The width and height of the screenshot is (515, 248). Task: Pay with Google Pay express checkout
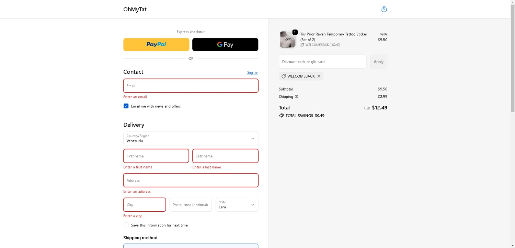(x=225, y=45)
